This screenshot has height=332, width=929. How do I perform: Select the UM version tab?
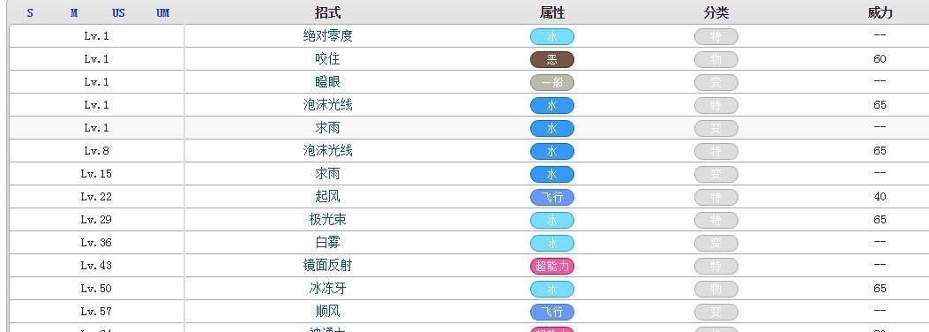(163, 12)
